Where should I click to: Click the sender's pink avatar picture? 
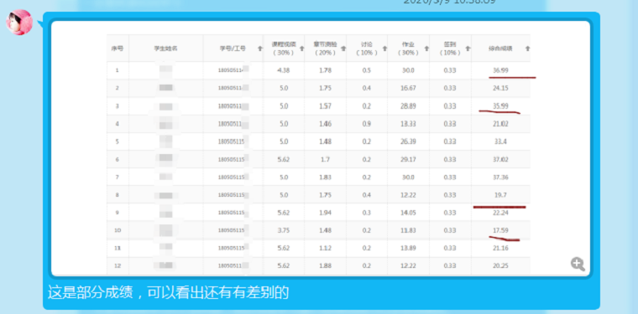click(x=19, y=23)
